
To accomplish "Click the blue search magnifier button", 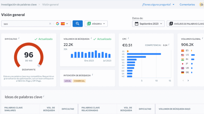I will (78, 24).
